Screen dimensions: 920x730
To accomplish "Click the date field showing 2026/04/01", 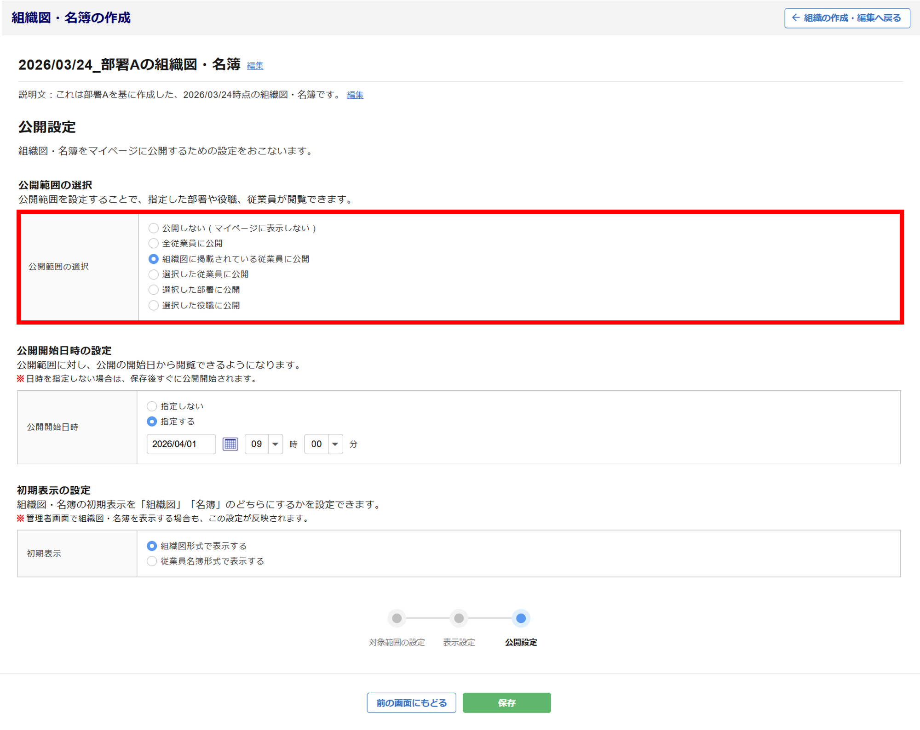I will point(181,444).
